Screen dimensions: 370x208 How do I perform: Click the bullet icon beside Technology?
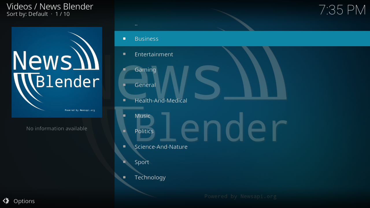point(124,177)
